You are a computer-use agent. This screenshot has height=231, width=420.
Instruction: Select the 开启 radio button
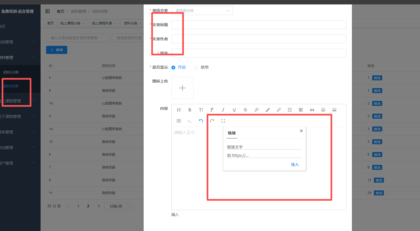(173, 68)
